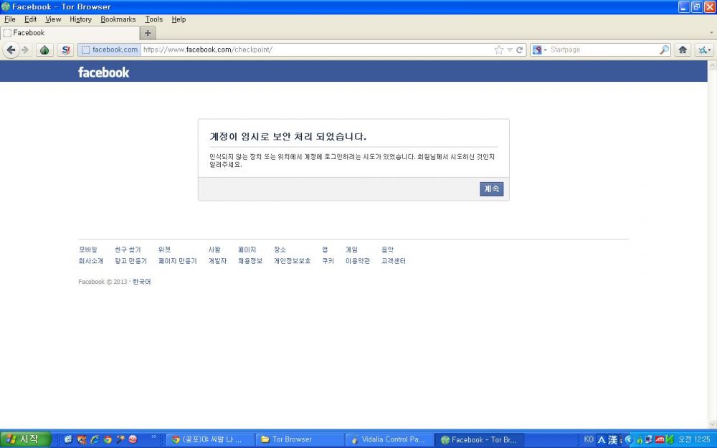Click the NoScript S icon

tap(65, 50)
